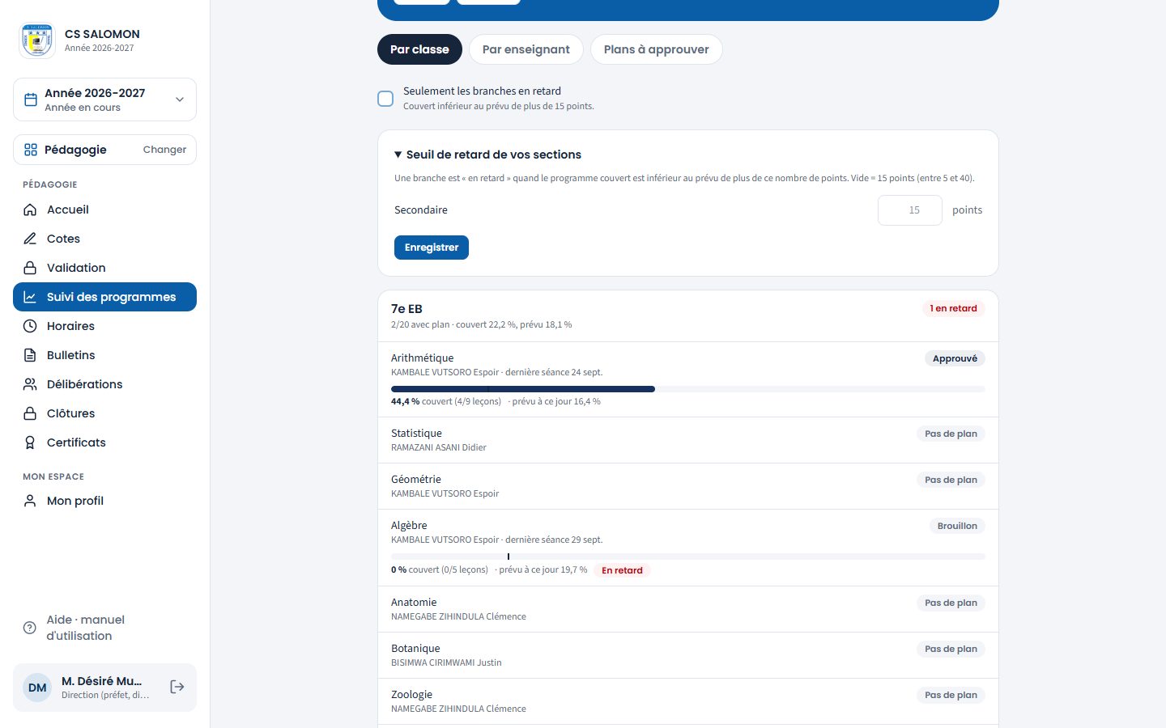Open the Plans à approuver tab
This screenshot has width=1166, height=728.
[657, 49]
